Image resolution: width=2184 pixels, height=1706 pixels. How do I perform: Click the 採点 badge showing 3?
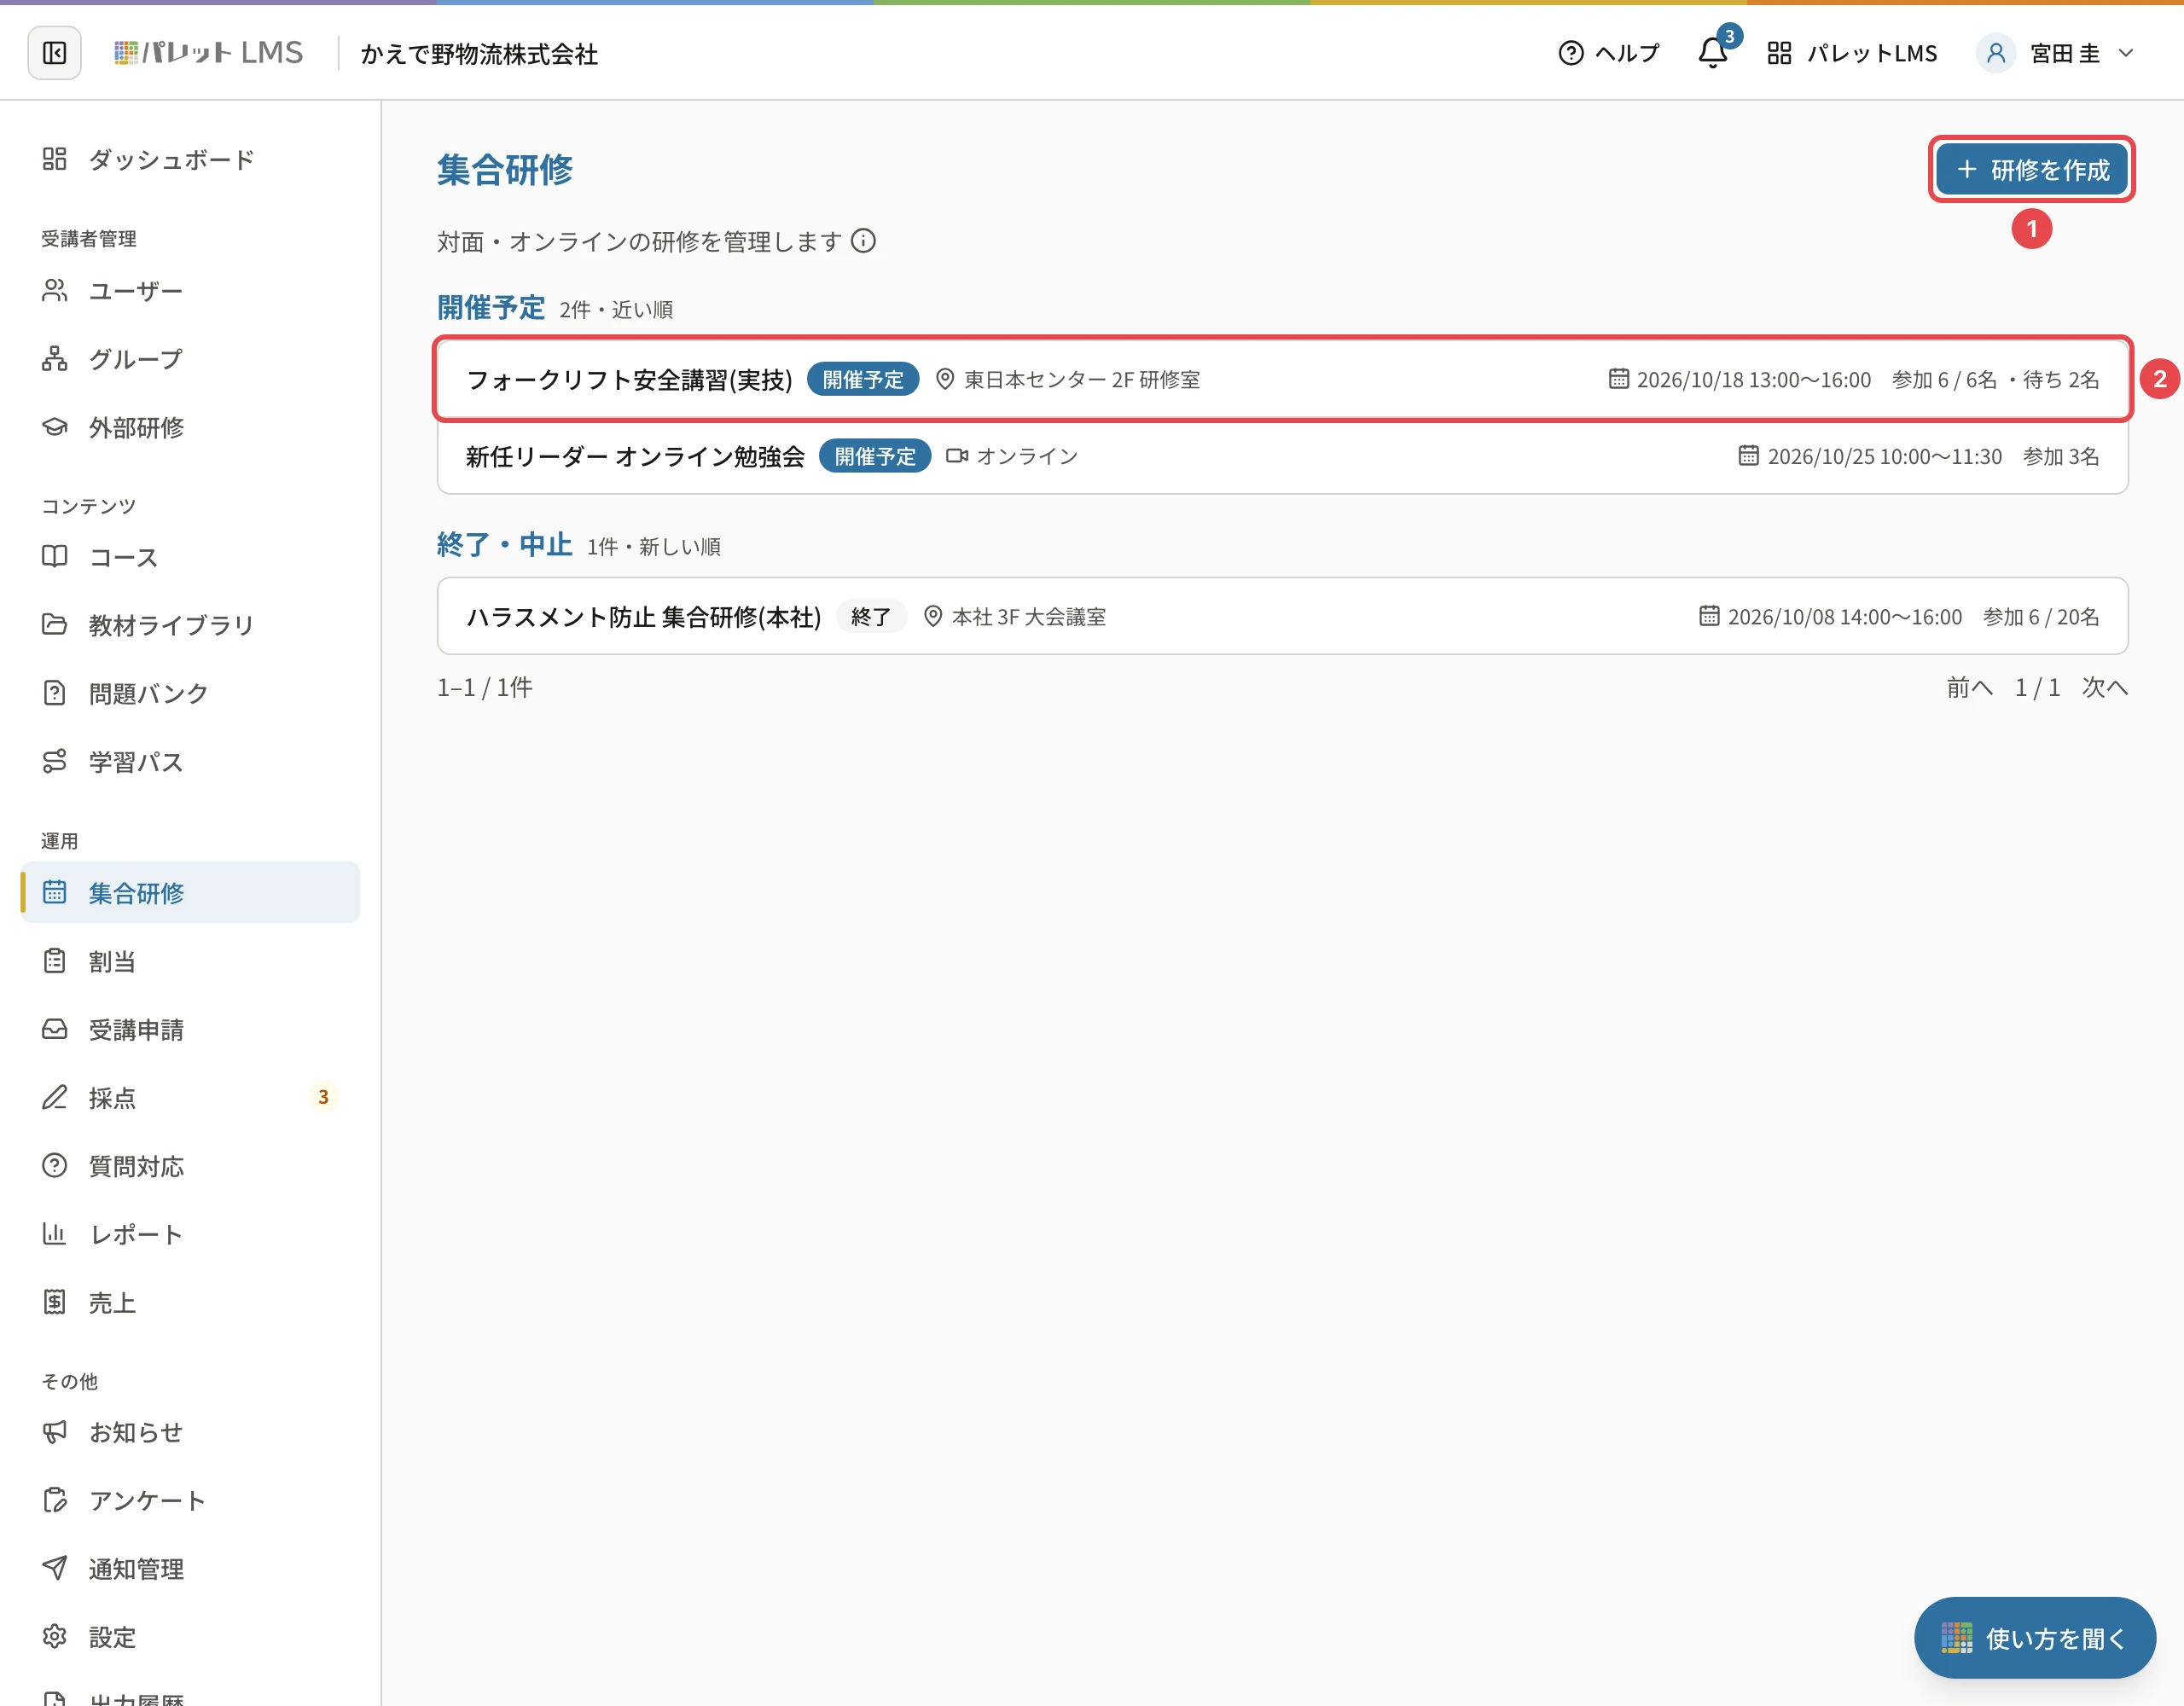coord(323,1097)
